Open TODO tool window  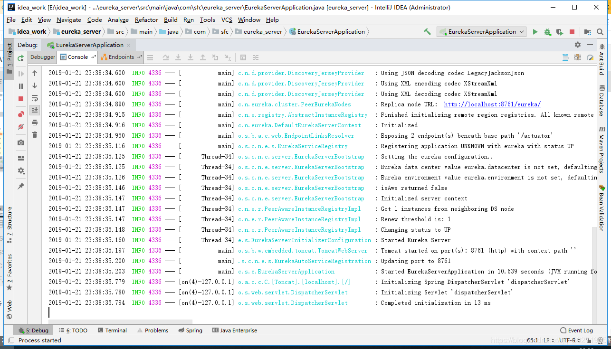coord(73,330)
